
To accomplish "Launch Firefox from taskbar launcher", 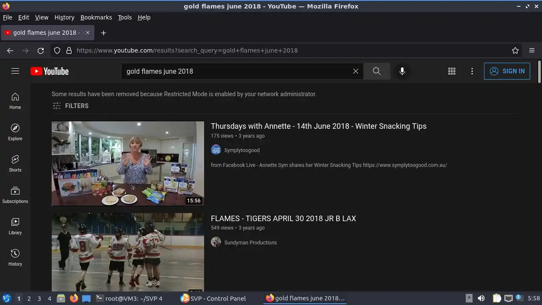I will pyautogui.click(x=74, y=299).
